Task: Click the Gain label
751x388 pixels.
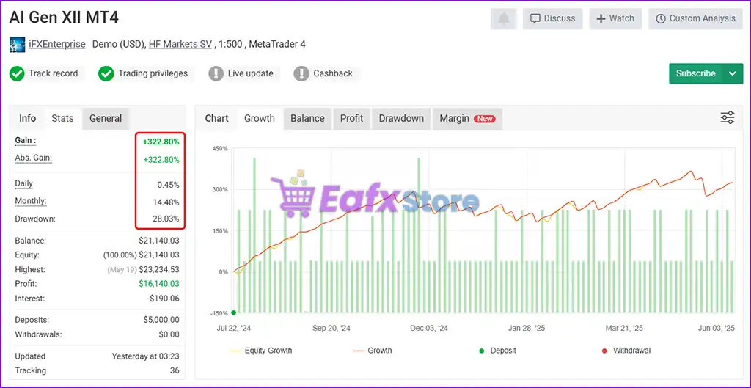Action: 26,140
